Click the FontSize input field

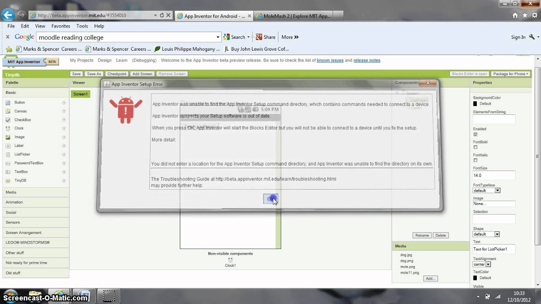pyautogui.click(x=494, y=175)
